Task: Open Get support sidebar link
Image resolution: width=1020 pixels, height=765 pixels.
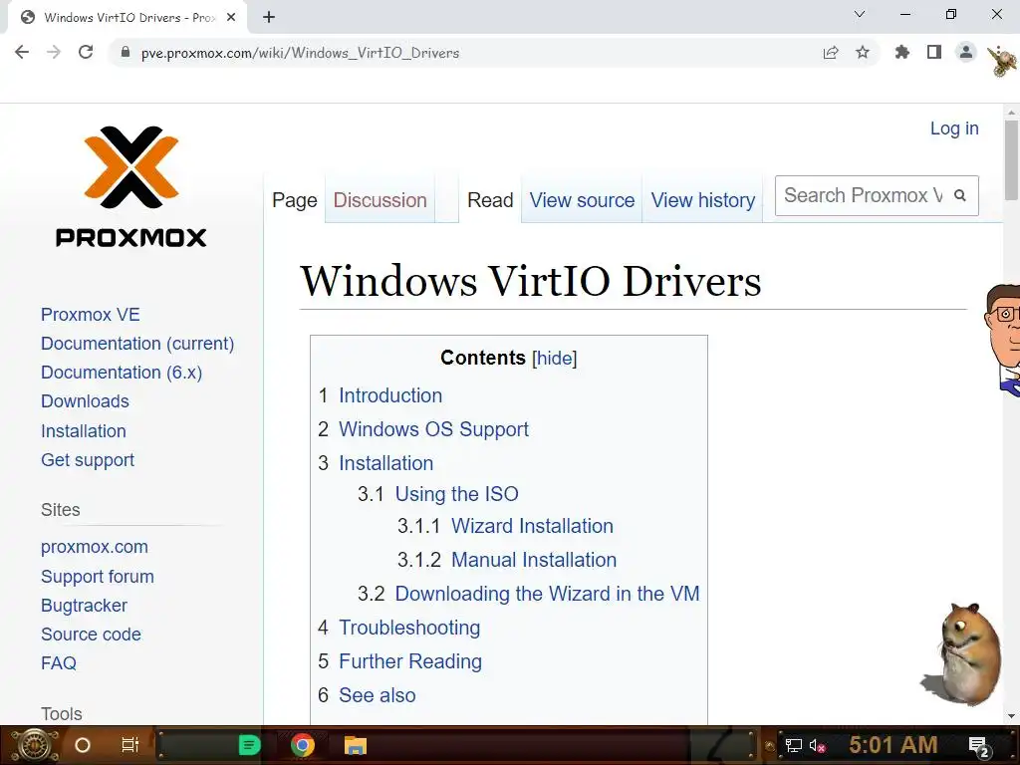Action: [x=88, y=460]
